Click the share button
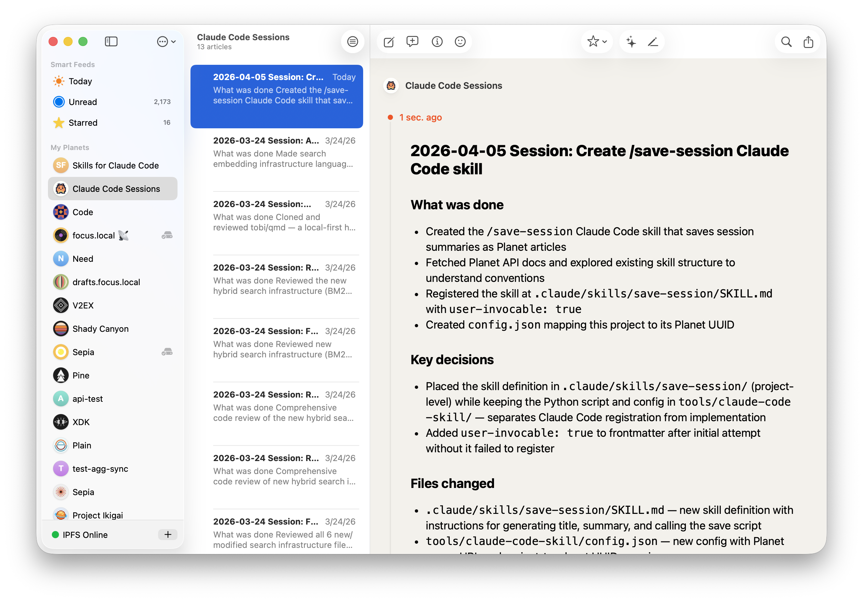The image size is (863, 602). [x=808, y=41]
